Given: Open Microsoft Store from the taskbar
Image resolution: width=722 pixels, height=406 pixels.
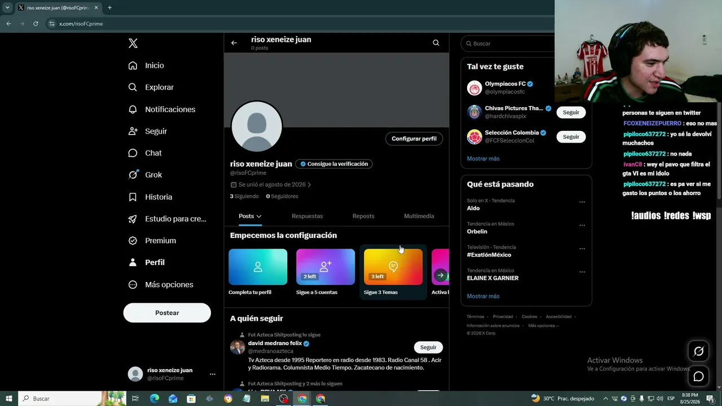Looking at the screenshot, I should coord(191,399).
